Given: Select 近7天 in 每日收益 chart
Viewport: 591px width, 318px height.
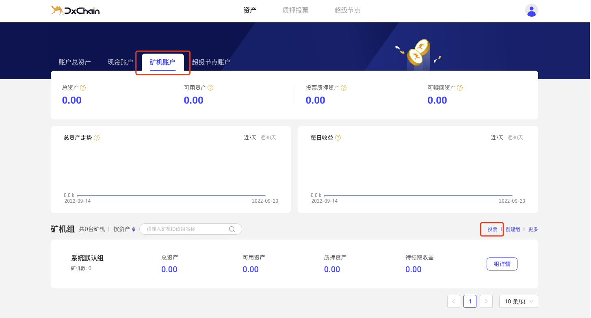Looking at the screenshot, I should (497, 138).
